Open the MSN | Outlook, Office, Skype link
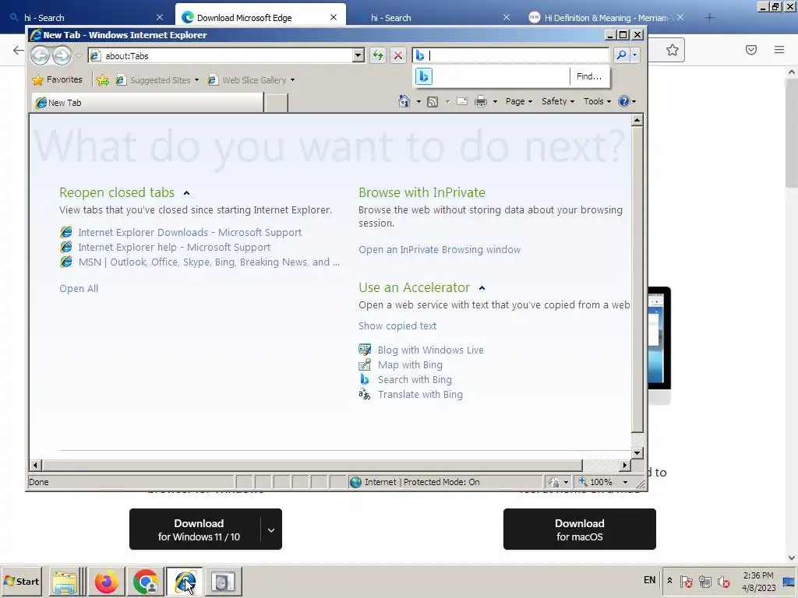798x598 pixels. (209, 262)
